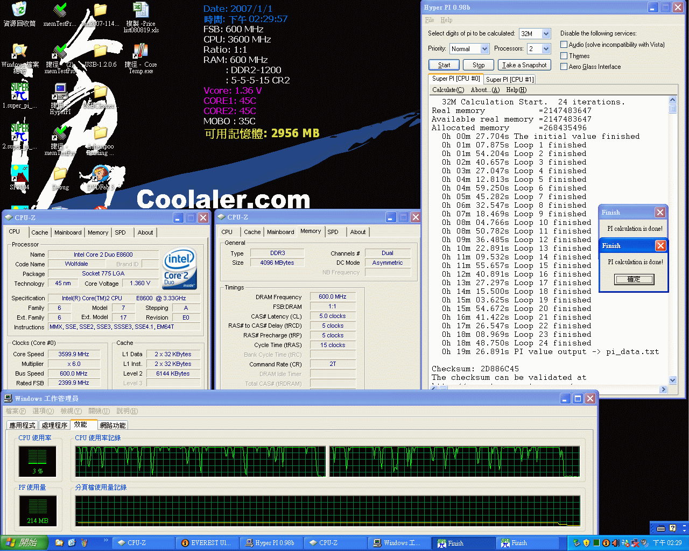689x551 pixels.
Task: Click the taskbar clock 下午 02:29
Action: pos(667,543)
